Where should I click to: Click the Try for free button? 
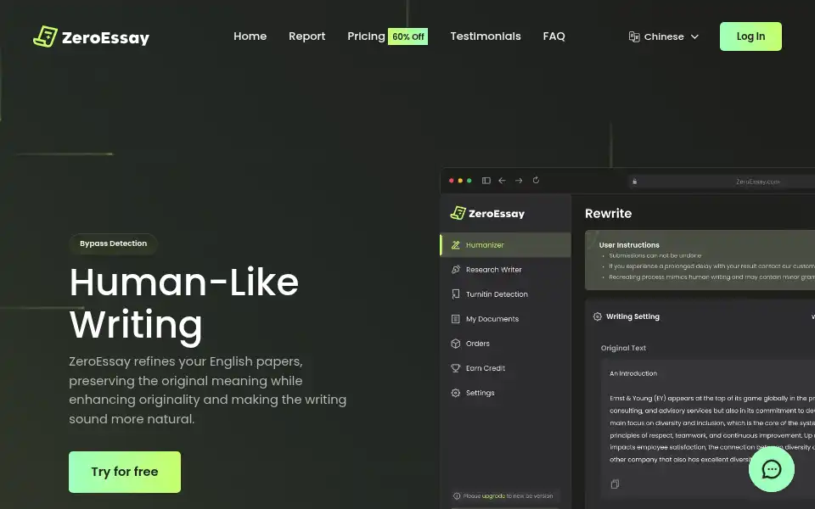point(125,472)
